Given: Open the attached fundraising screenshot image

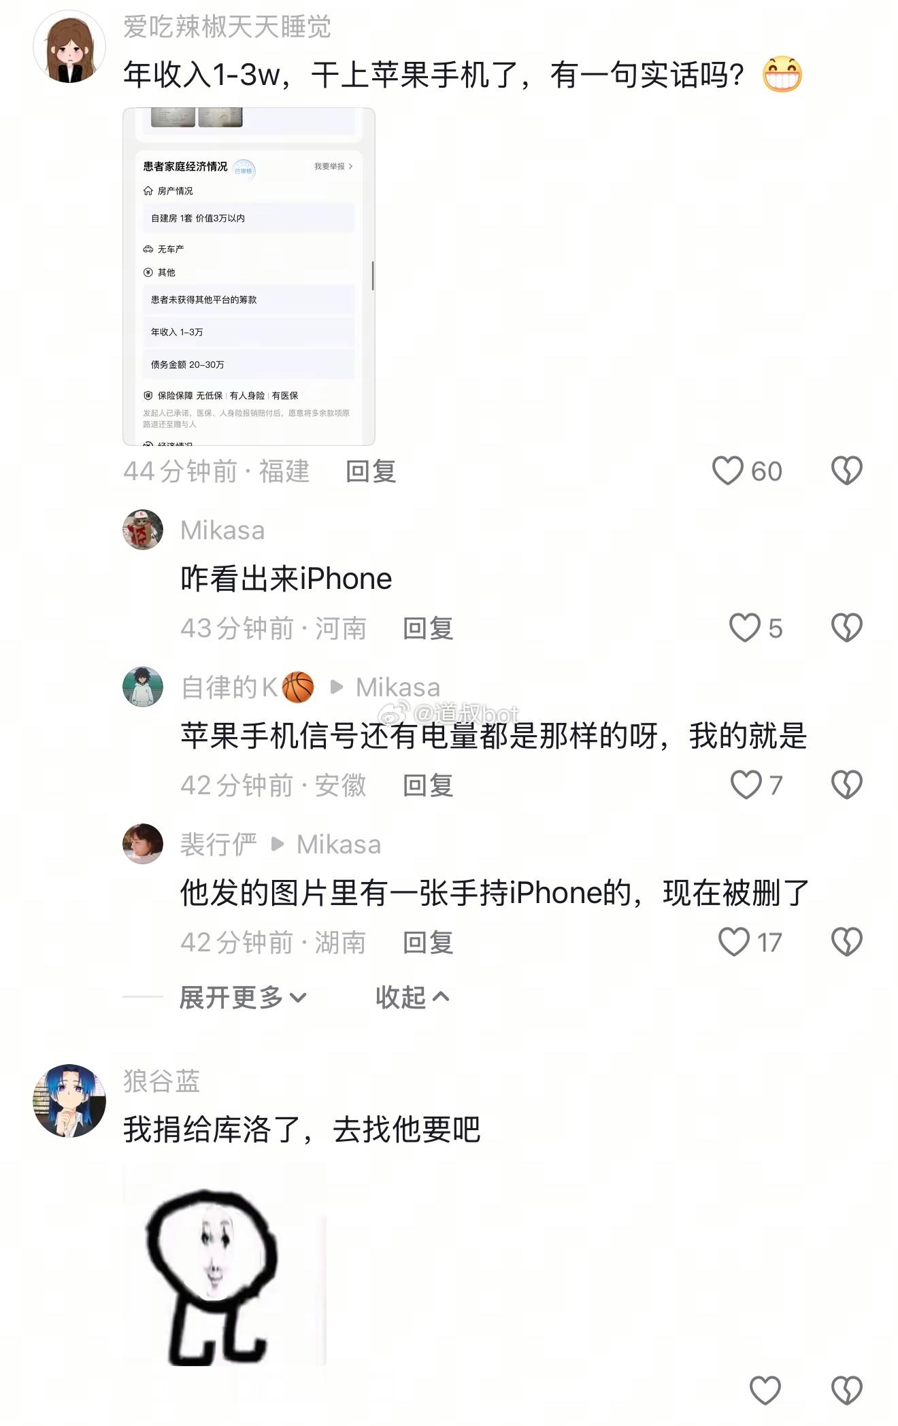Looking at the screenshot, I should point(249,277).
